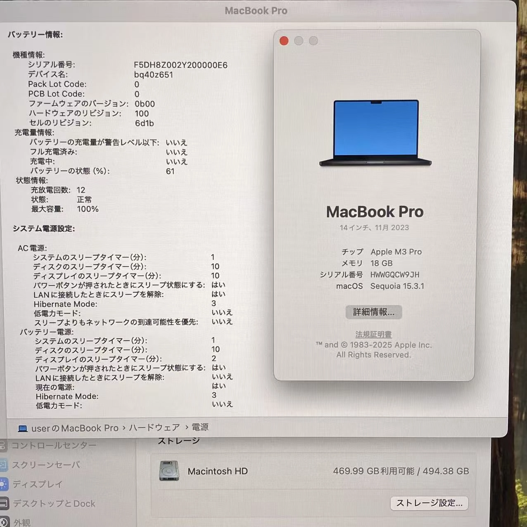Open 外観 in the settings sidebar
Image resolution: width=527 pixels, height=527 pixels.
[x=21, y=522]
